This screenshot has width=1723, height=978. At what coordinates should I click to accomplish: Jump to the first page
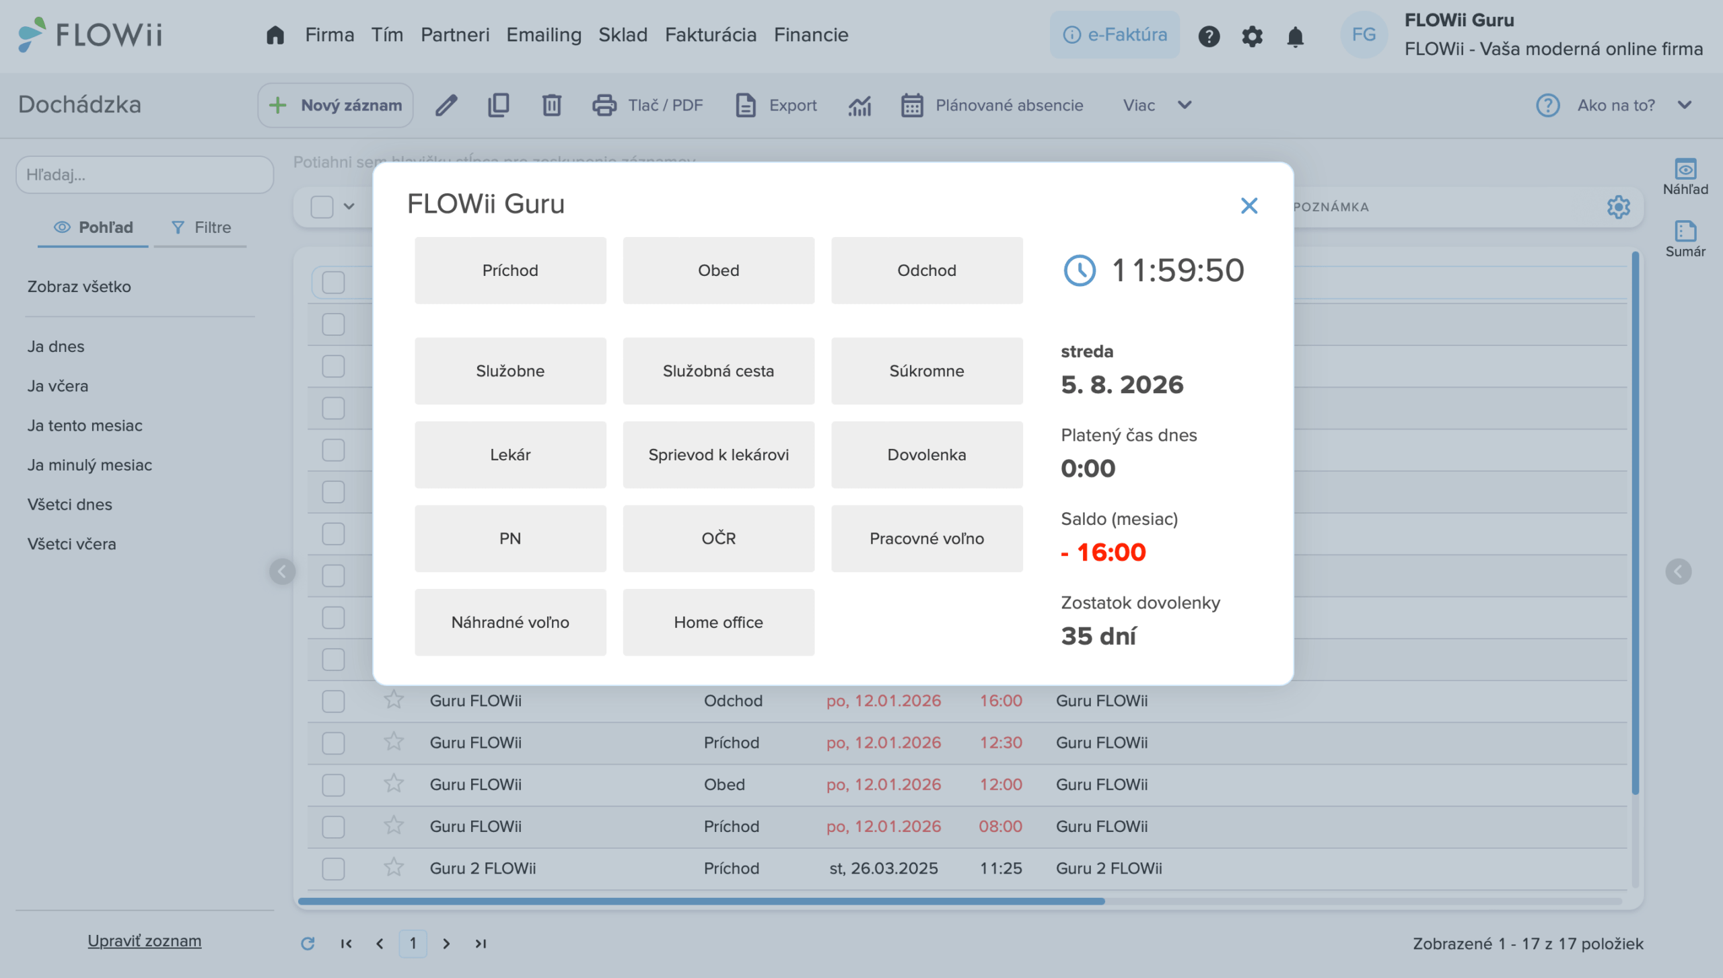click(346, 944)
